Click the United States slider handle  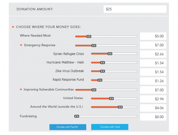(x=111, y=99)
